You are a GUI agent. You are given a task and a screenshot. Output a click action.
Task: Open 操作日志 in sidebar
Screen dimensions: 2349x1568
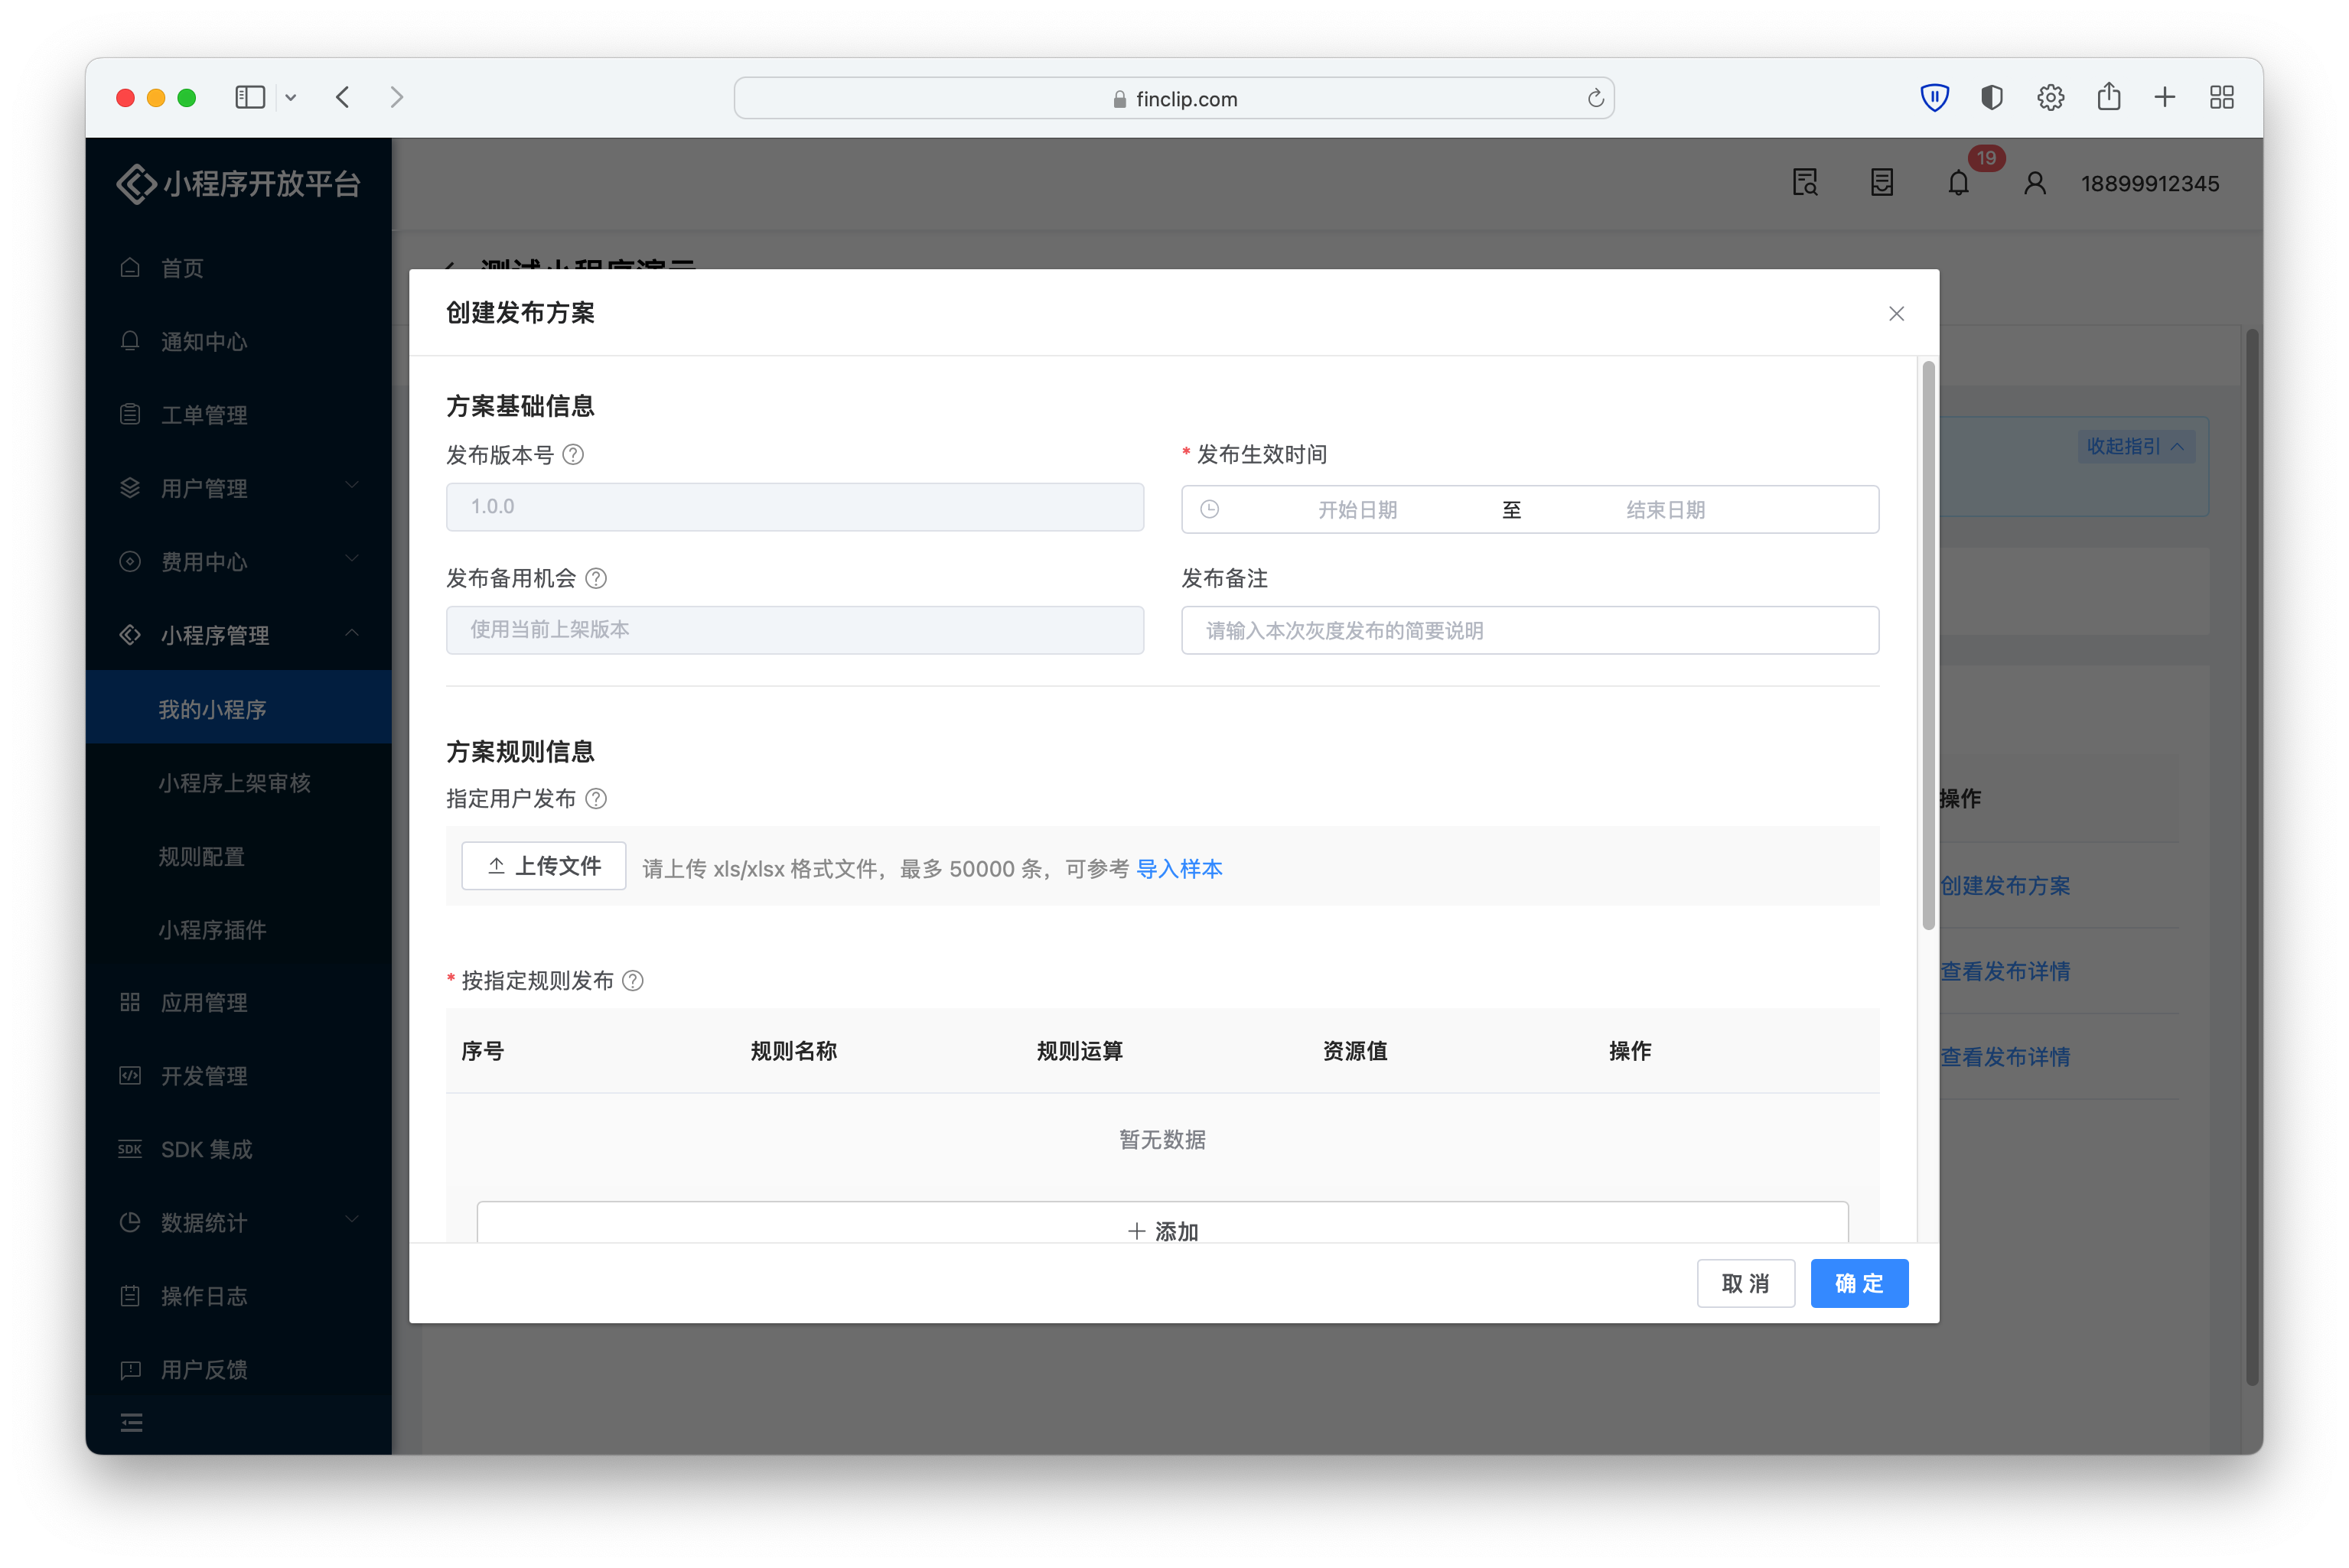point(238,1296)
